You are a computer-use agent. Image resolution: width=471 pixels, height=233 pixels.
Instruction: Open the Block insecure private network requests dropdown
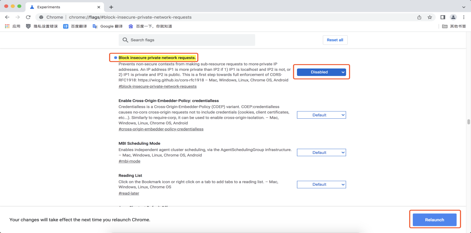pyautogui.click(x=321, y=72)
